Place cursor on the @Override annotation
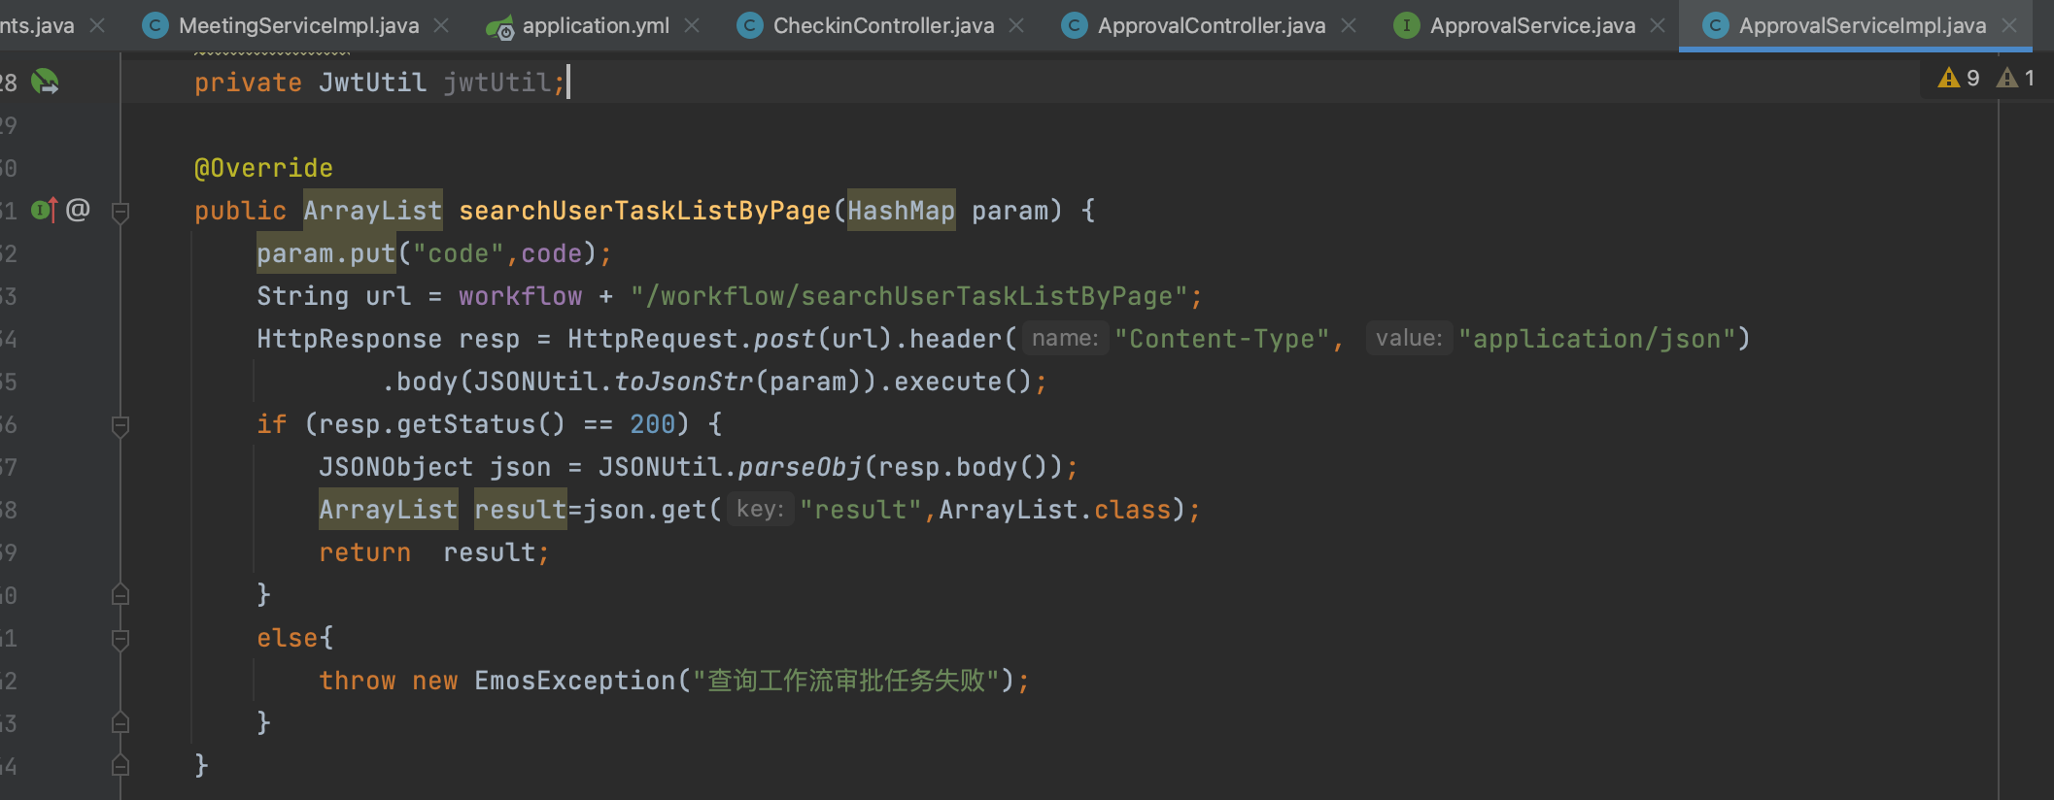The height and width of the screenshot is (800, 2054). 263,168
